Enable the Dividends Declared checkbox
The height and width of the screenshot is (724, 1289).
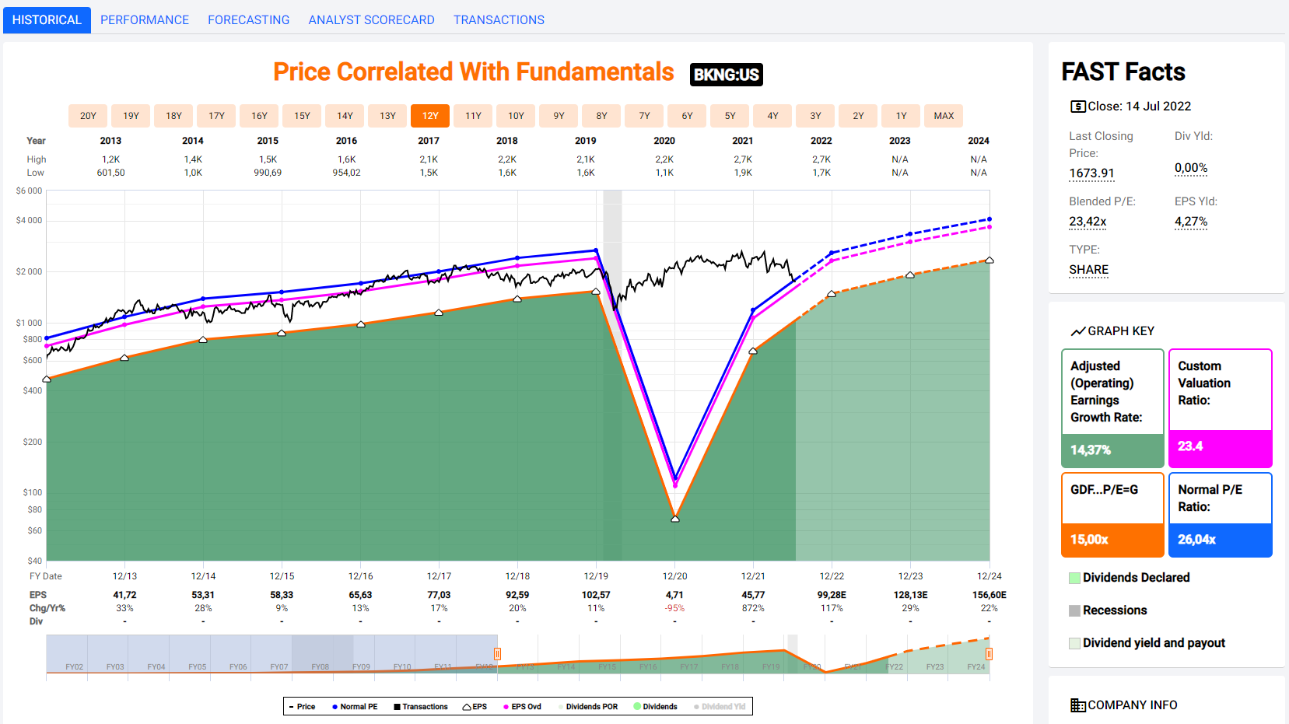(x=1074, y=578)
